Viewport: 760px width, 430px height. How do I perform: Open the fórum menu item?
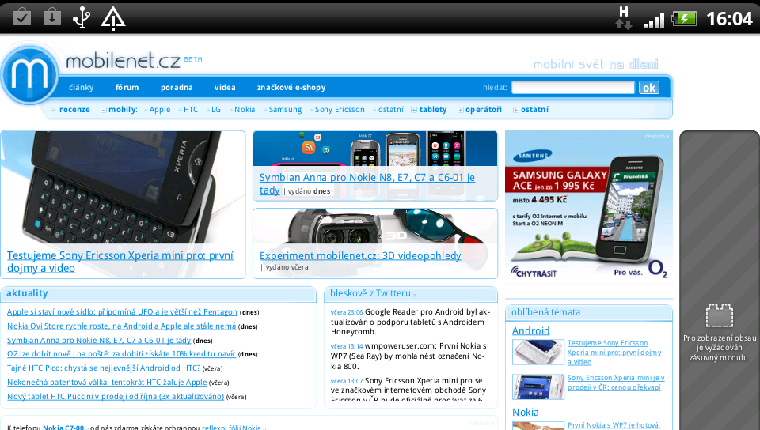click(x=127, y=88)
